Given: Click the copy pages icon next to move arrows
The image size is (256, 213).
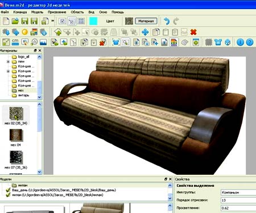Looking at the screenshot, I should pos(156,32).
